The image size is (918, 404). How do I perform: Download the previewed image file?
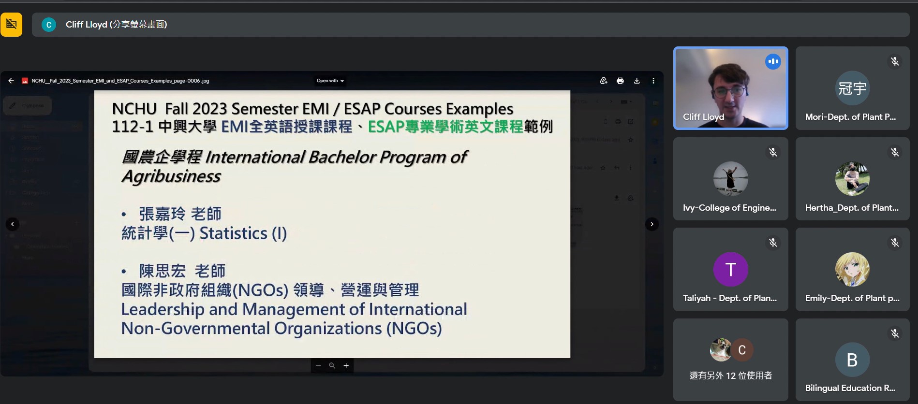click(637, 81)
